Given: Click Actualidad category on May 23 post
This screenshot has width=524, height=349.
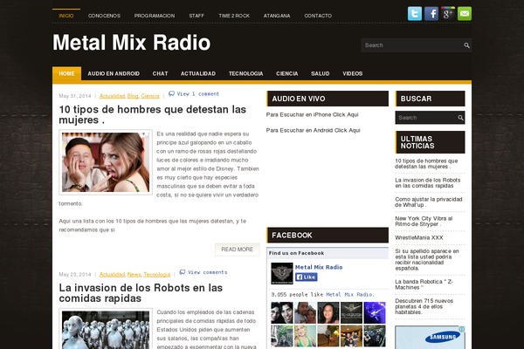Looking at the screenshot, I should (112, 274).
